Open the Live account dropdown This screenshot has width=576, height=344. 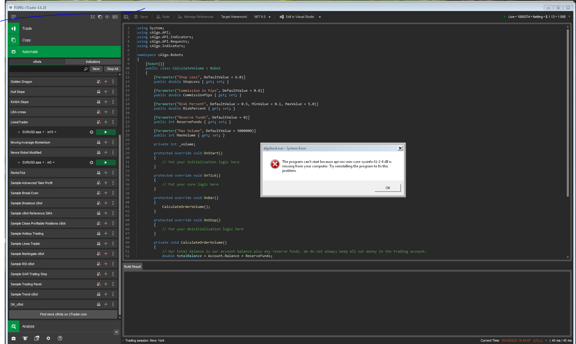537,17
